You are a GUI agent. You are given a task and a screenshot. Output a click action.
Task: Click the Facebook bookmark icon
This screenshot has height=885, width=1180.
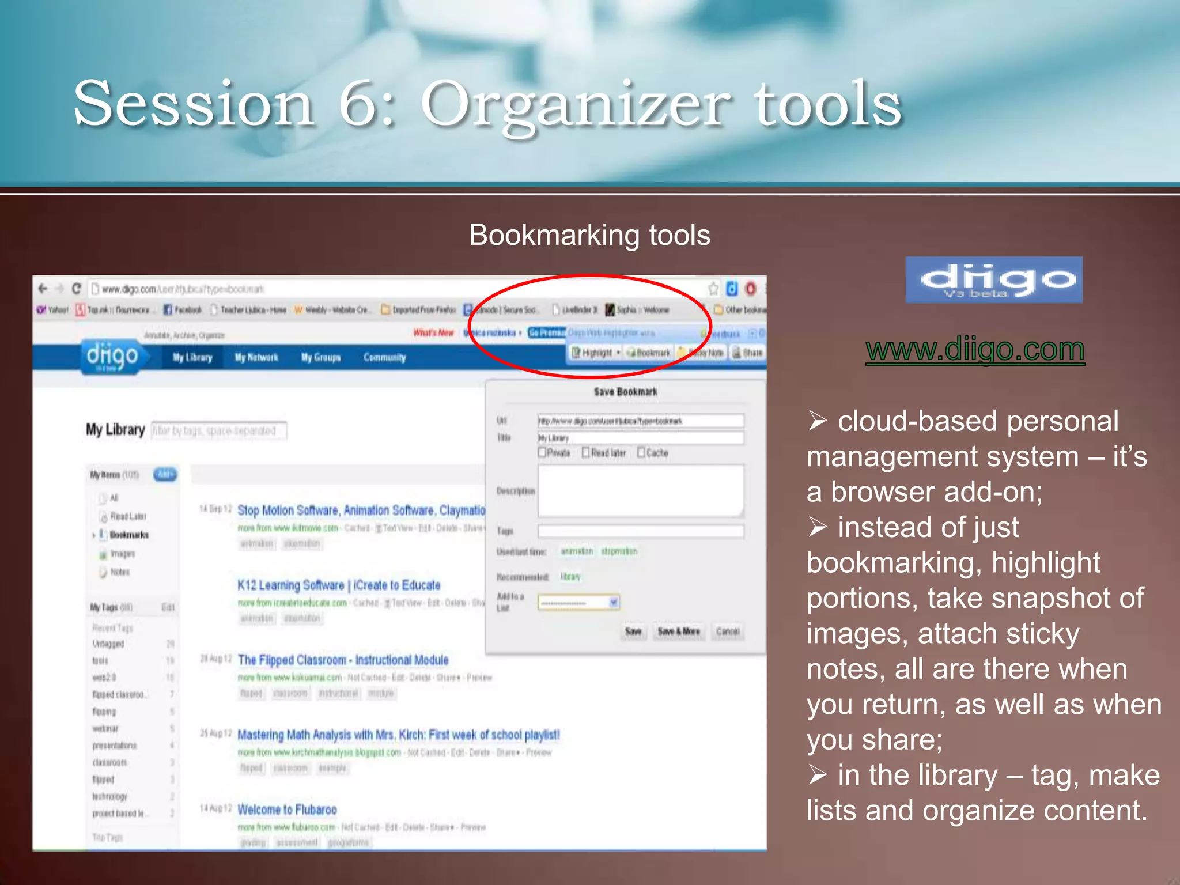[168, 310]
